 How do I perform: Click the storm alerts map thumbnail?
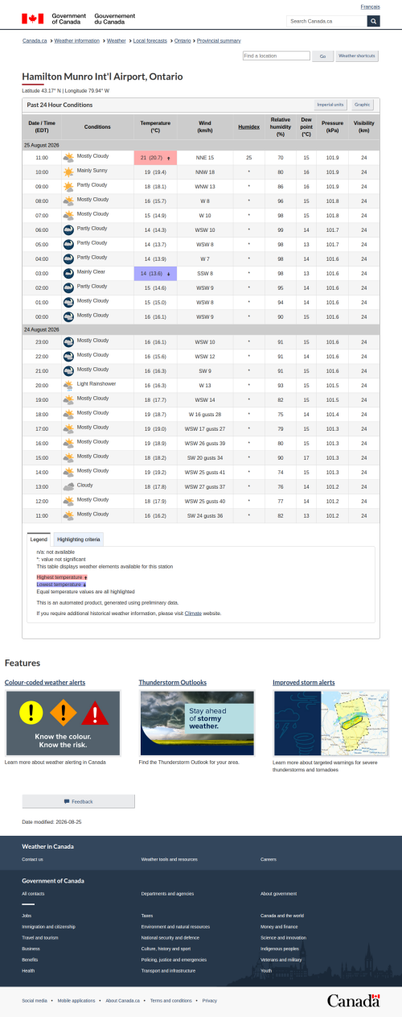coord(331,723)
